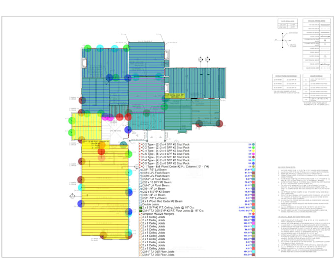Click the red square swatch for Double Joists
Viewport: 334px width, 258px height.
[253, 204]
